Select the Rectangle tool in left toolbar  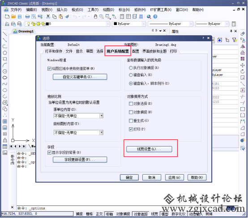pos(5,59)
